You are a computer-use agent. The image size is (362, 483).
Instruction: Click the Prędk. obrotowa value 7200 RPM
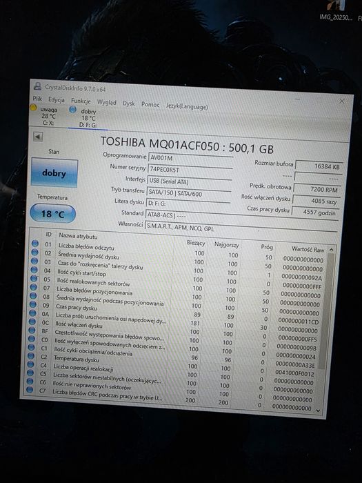click(x=317, y=190)
